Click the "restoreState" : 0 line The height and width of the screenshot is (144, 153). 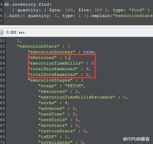point(63,131)
